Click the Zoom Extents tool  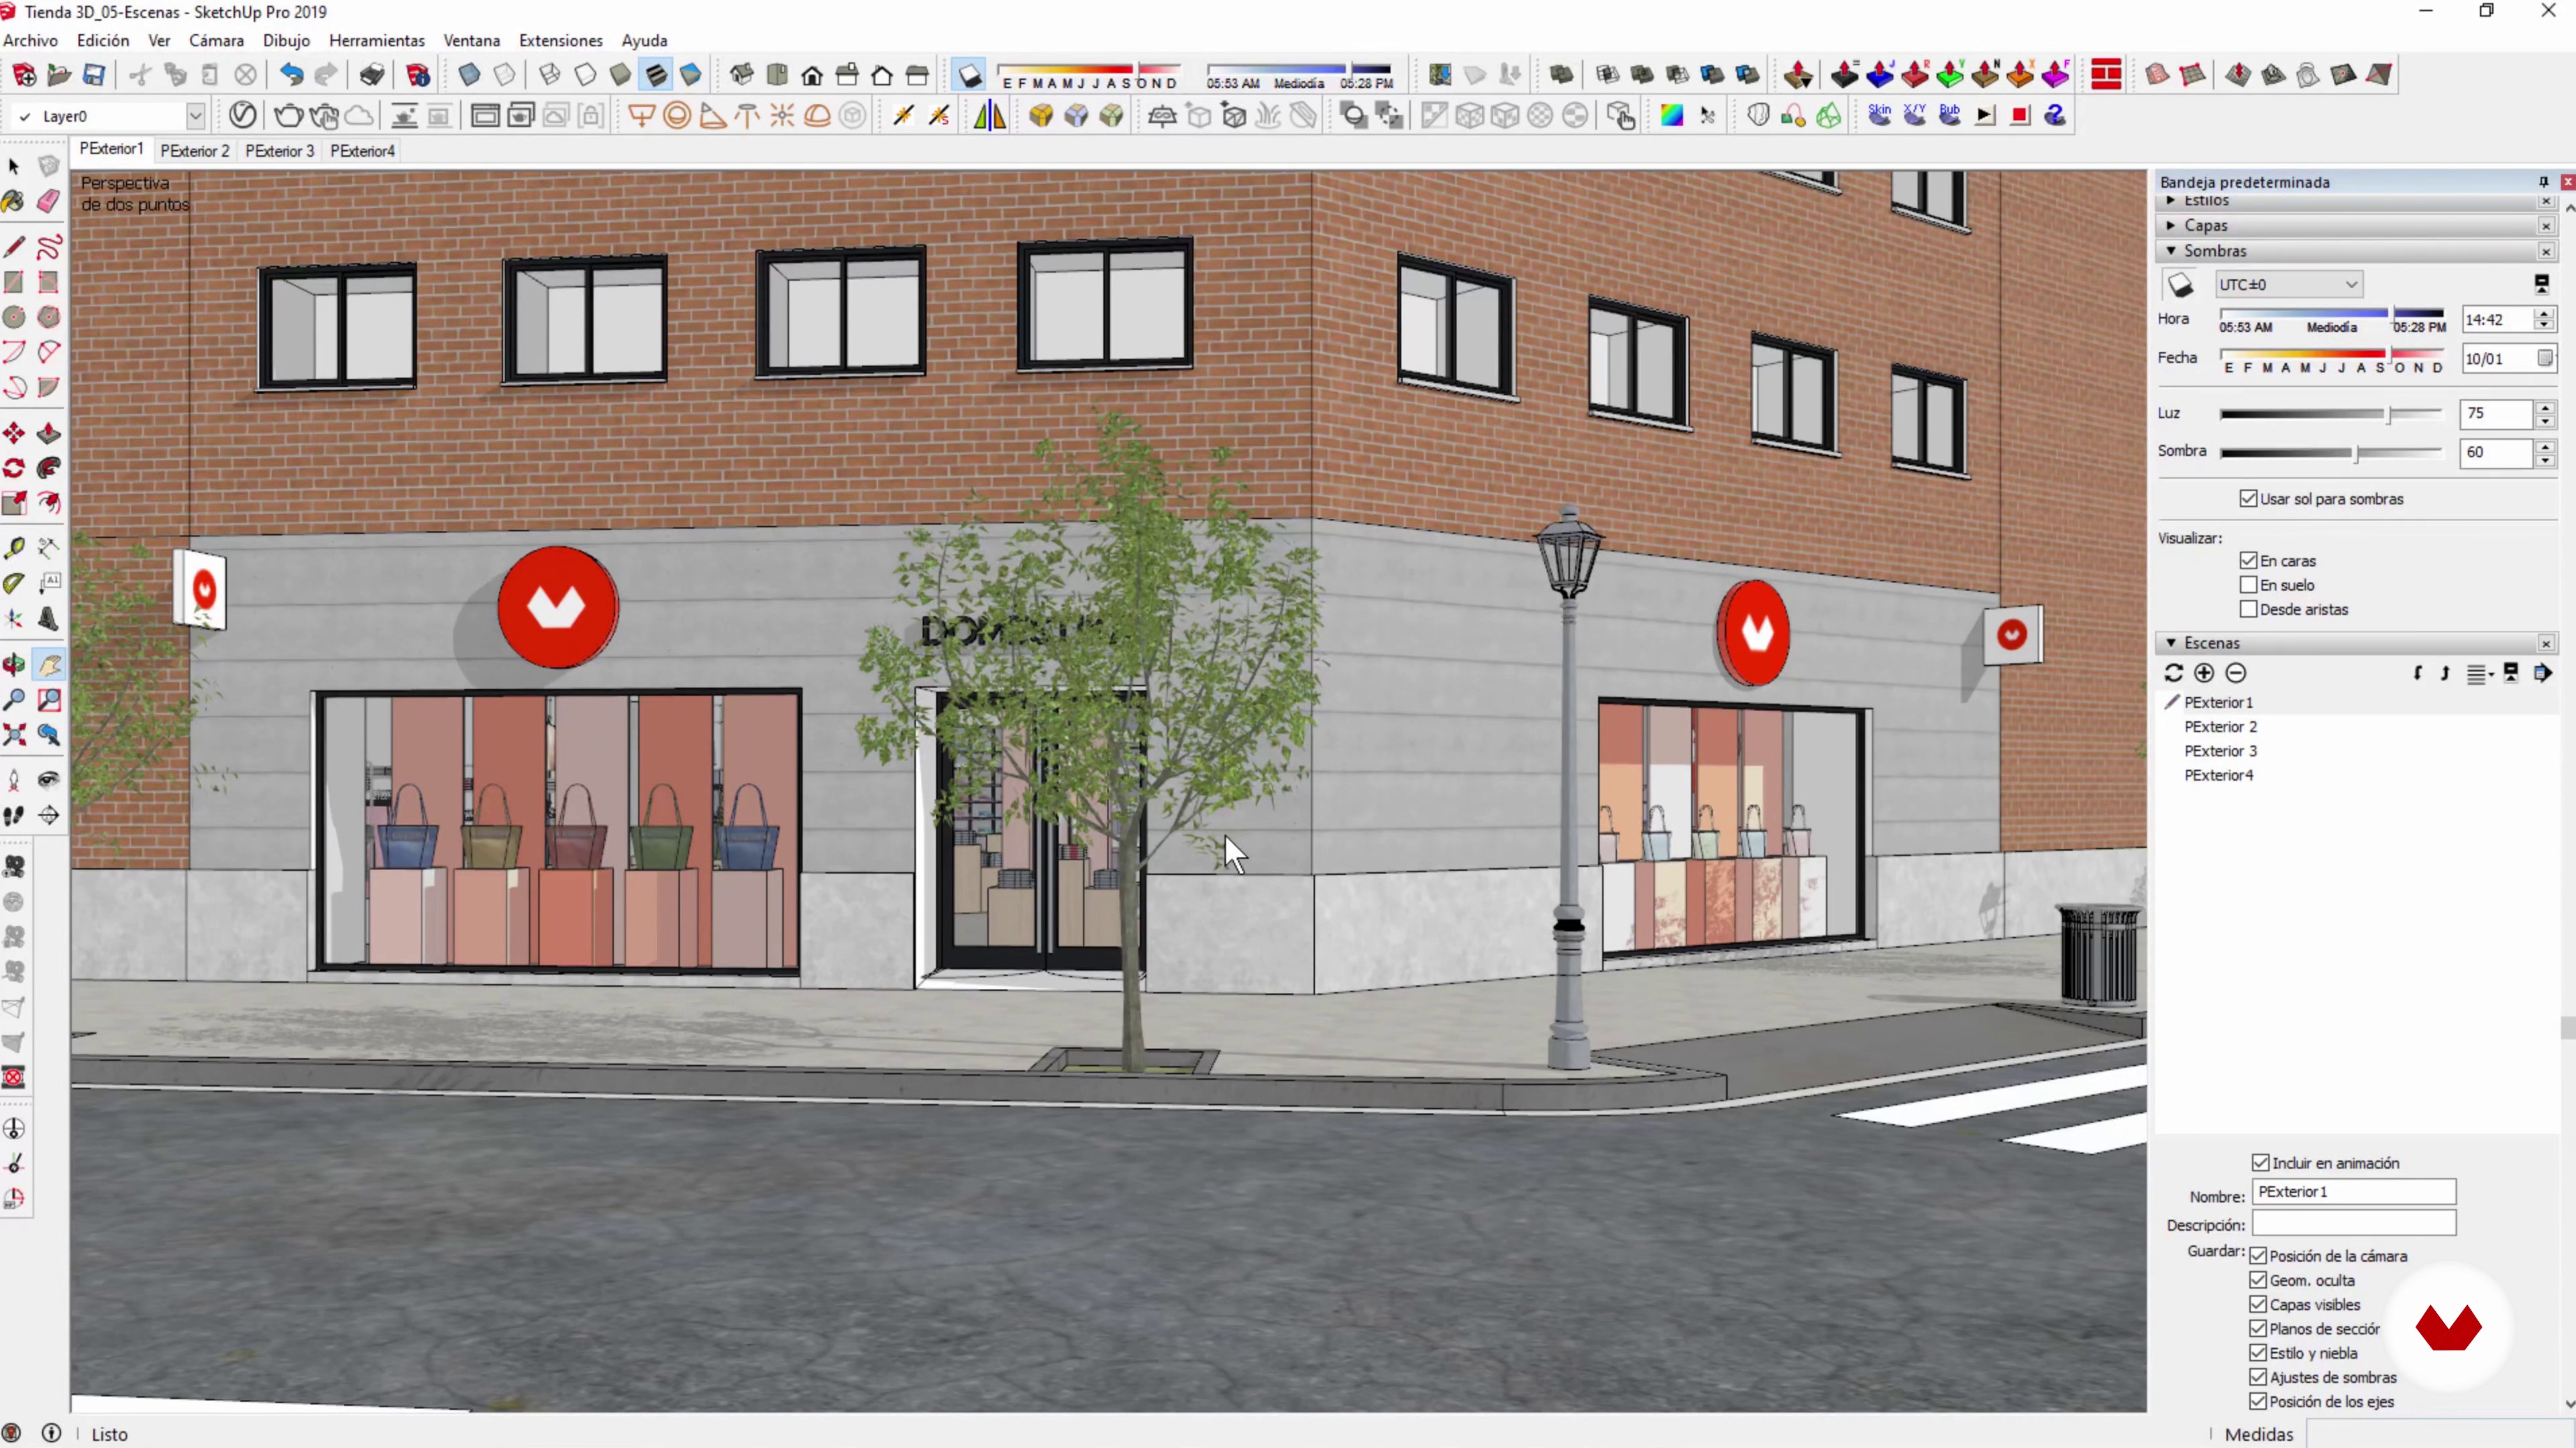click(x=14, y=735)
